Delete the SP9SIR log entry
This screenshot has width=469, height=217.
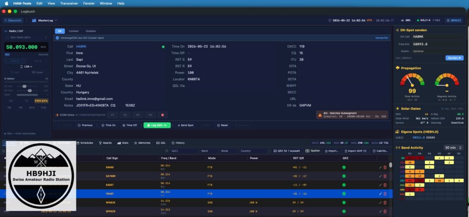coord(385,212)
